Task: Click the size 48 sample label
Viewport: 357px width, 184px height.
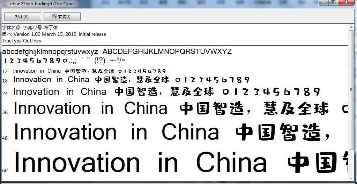Action: 5,138
